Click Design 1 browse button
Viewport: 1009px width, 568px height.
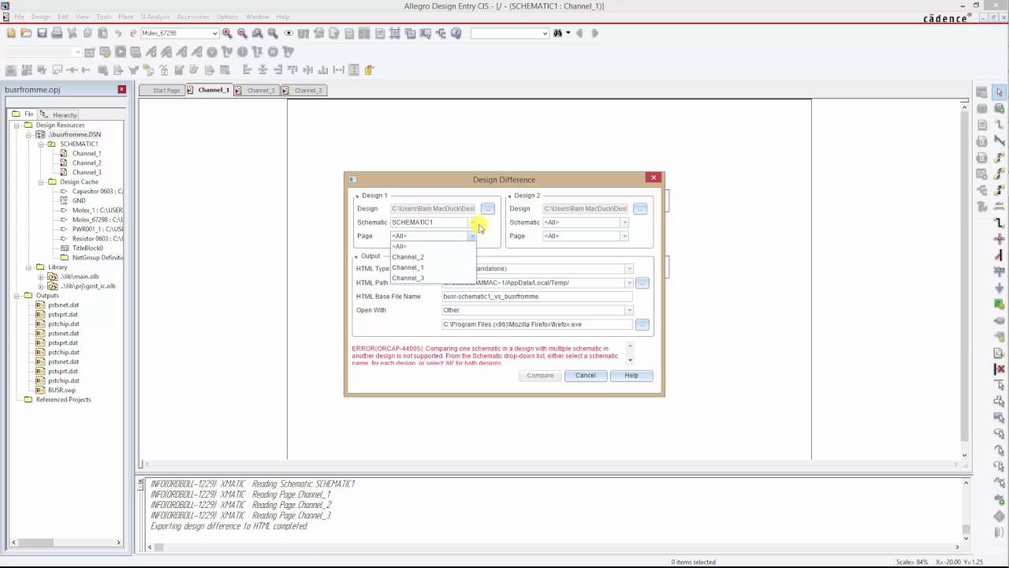pyautogui.click(x=488, y=208)
